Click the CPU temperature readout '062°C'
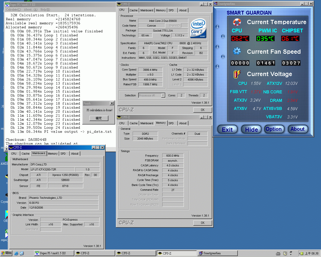 point(240,38)
